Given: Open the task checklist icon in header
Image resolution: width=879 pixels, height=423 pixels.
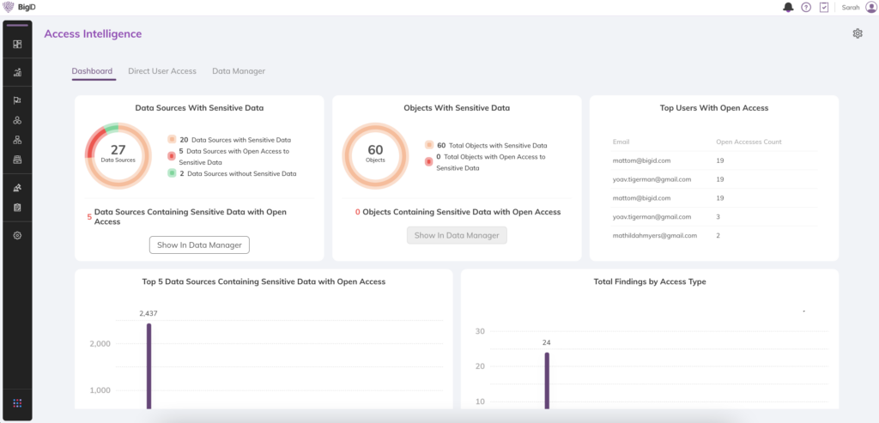Looking at the screenshot, I should (x=823, y=7).
